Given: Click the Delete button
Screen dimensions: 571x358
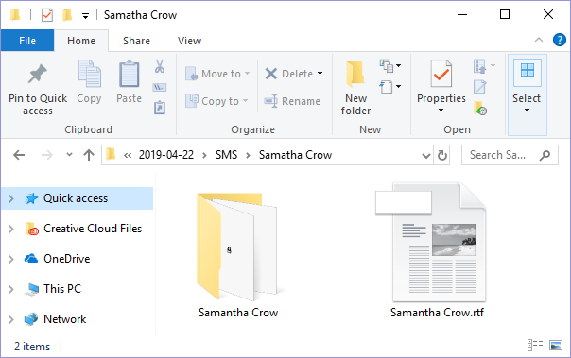Looking at the screenshot, I should click(289, 74).
